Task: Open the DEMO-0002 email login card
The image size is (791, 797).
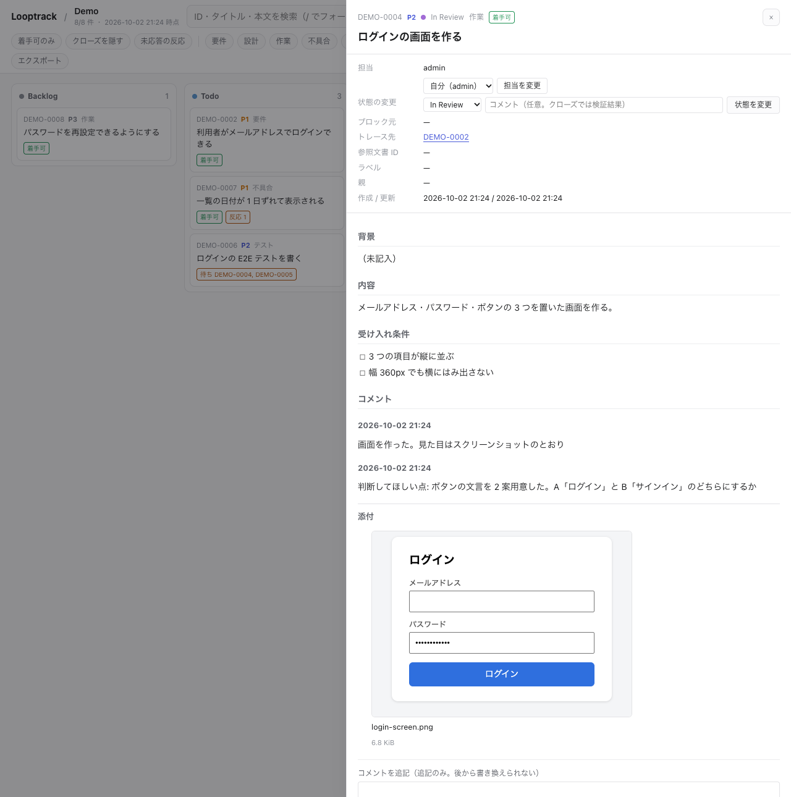Action: [x=267, y=140]
